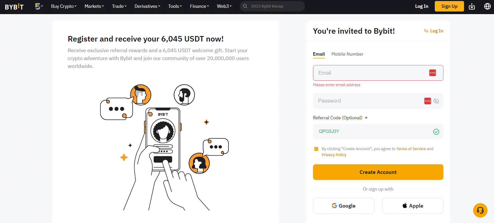This screenshot has width=494, height=223.
Task: Expand the Tools menu
Action: click(175, 6)
